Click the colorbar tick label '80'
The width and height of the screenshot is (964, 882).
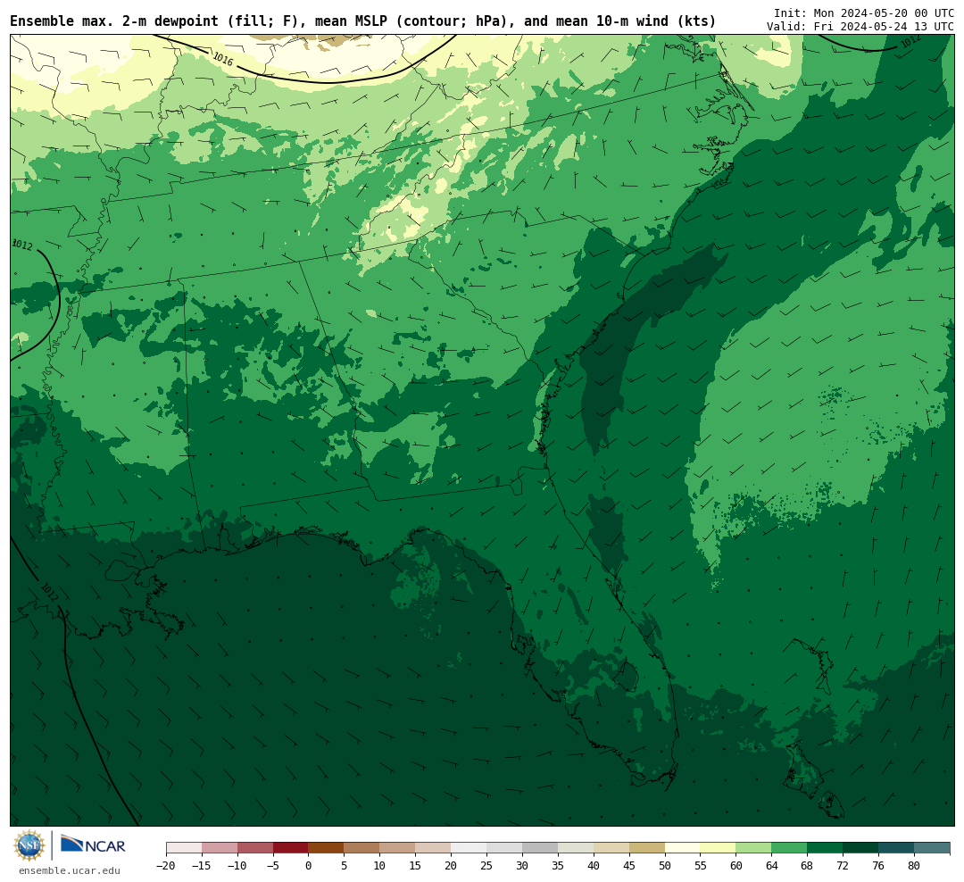[914, 866]
